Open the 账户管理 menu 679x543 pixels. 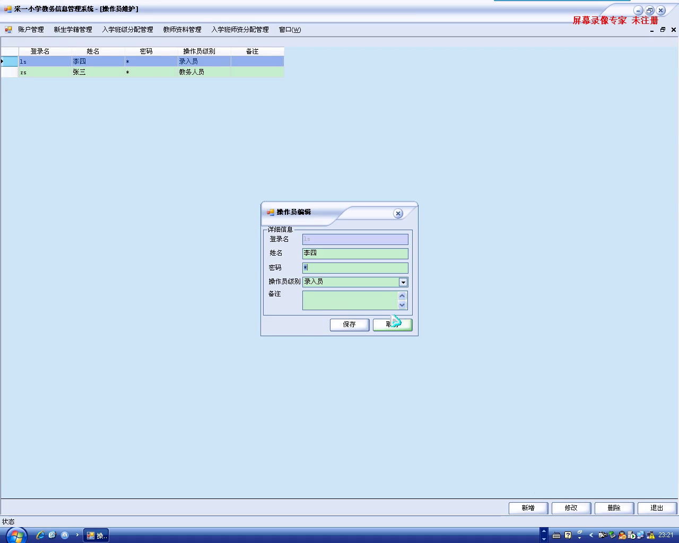click(x=31, y=30)
